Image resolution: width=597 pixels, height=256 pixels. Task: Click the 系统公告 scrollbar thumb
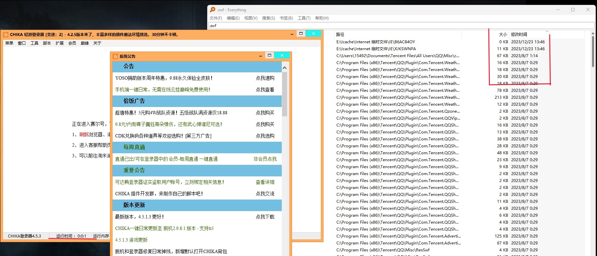[284, 94]
